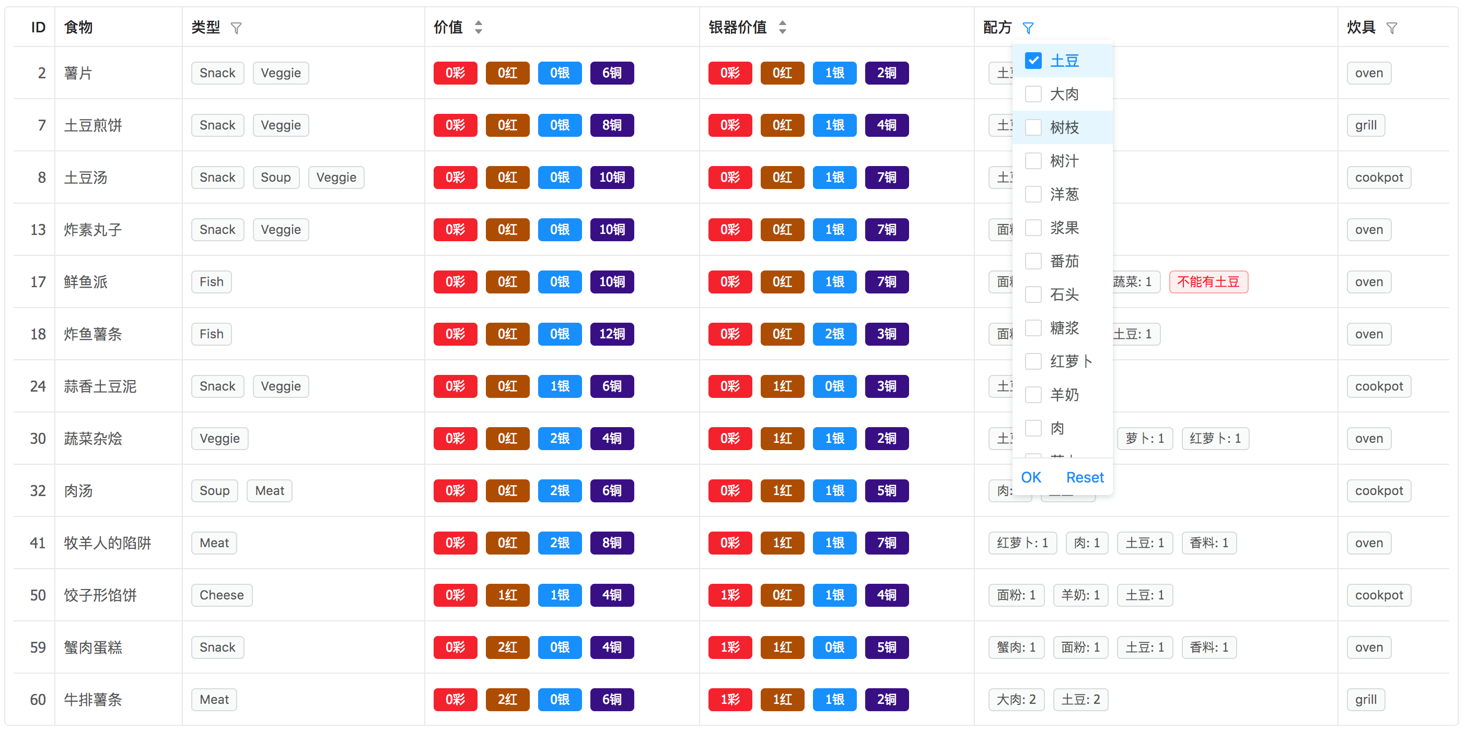Screen dimensions: 1466x730
Task: Check the 大肉 filter checkbox
Action: point(1033,94)
